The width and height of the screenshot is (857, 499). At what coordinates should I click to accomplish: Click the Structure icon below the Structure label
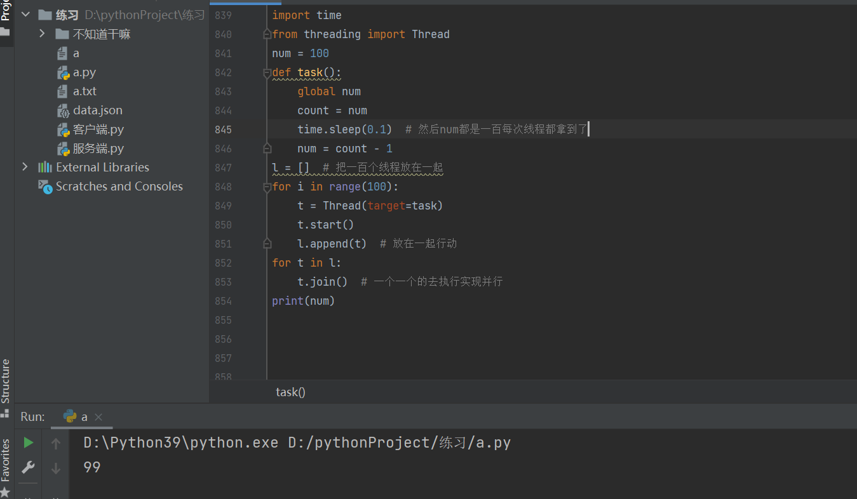(5, 413)
